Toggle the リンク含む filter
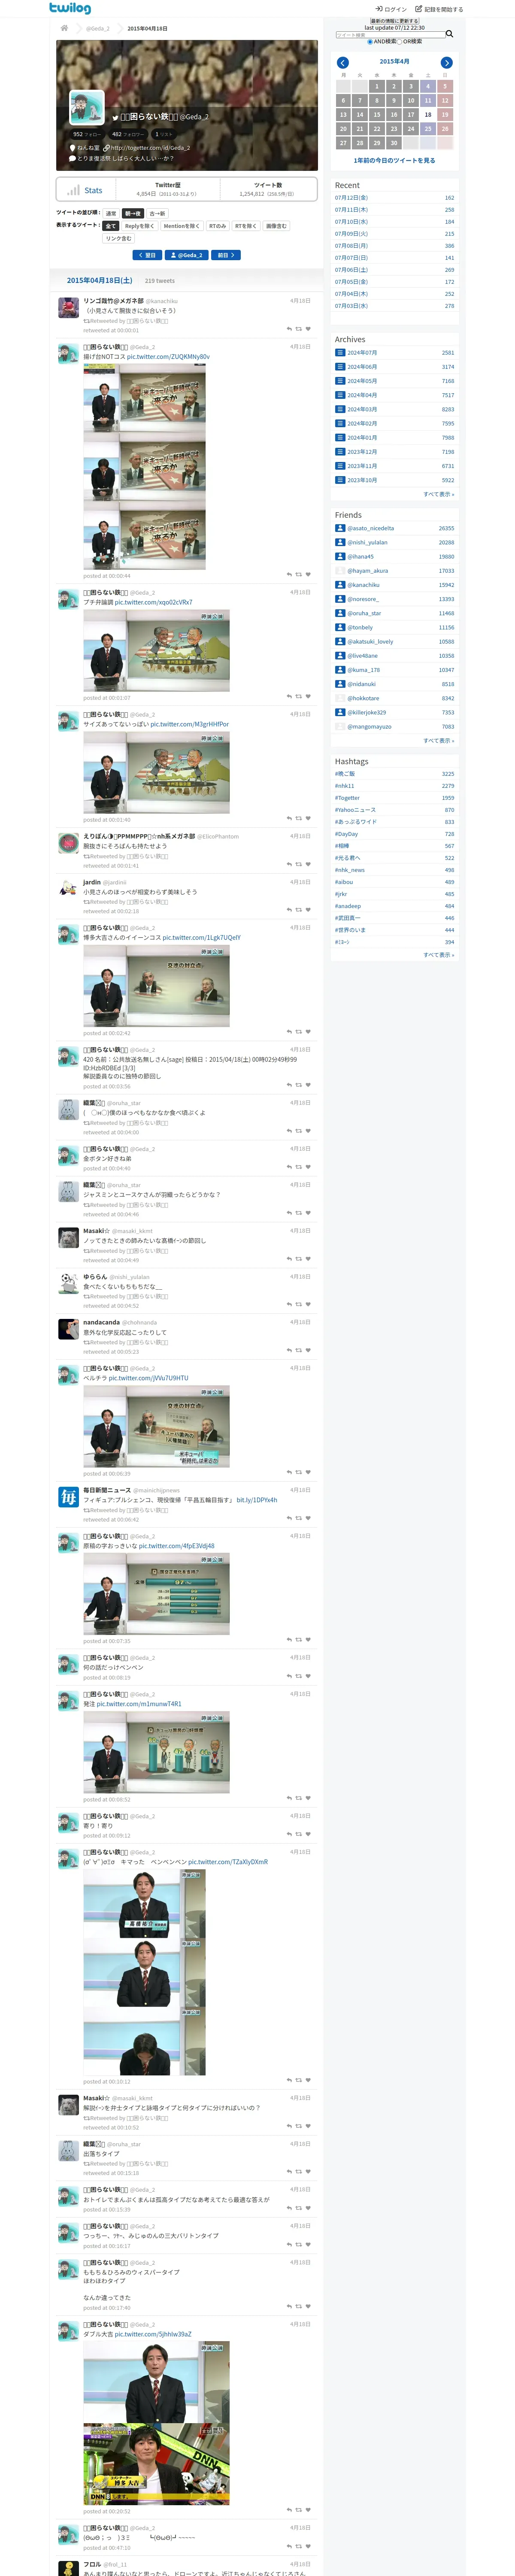 click(x=118, y=238)
